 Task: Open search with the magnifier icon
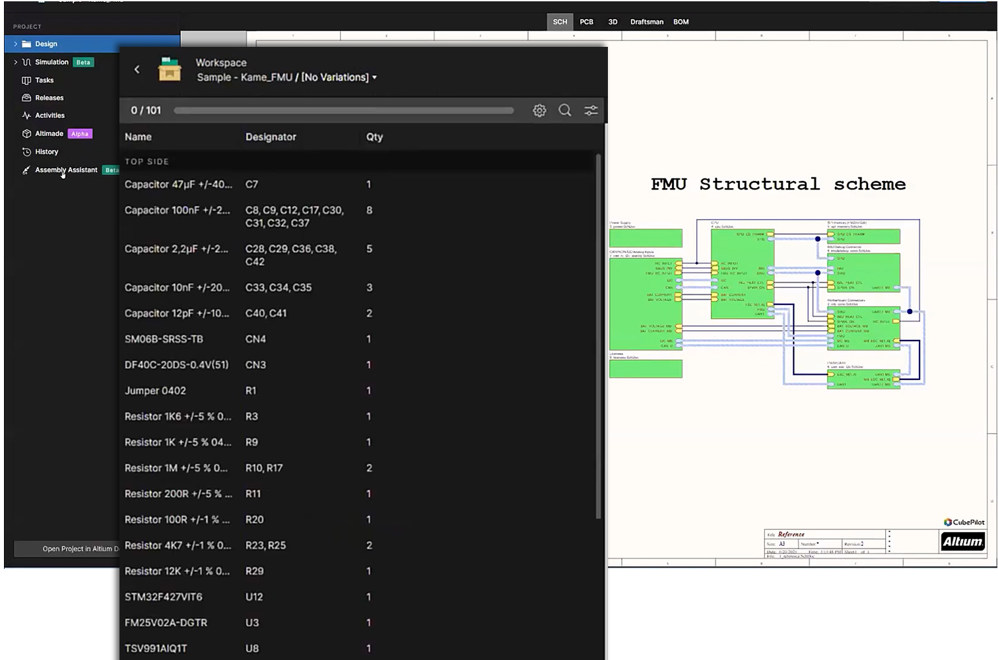[x=565, y=111]
